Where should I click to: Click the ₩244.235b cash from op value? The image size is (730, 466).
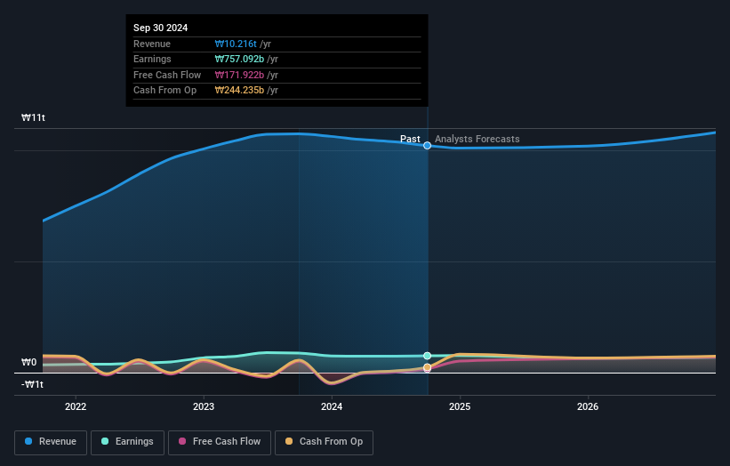pos(239,91)
